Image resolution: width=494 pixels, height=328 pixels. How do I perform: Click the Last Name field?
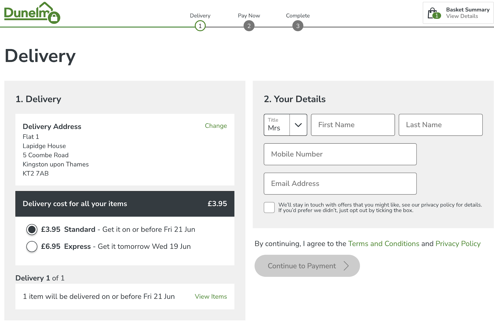click(440, 125)
